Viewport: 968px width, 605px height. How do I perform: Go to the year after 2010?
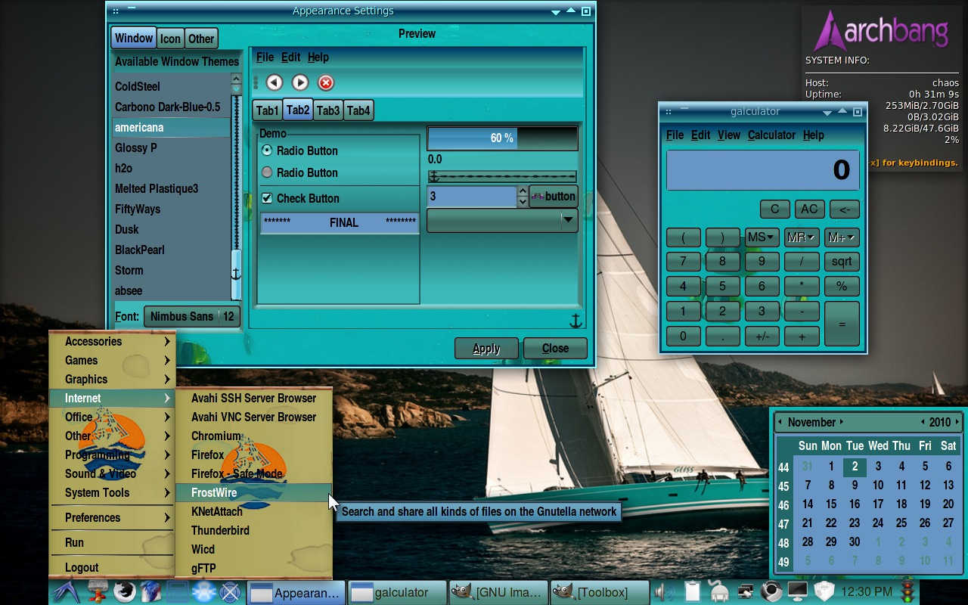click(957, 422)
